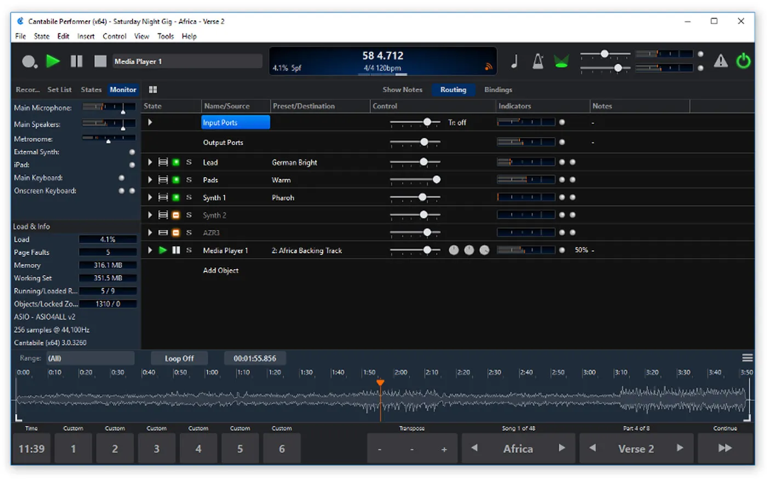Click the green power button

coord(743,61)
